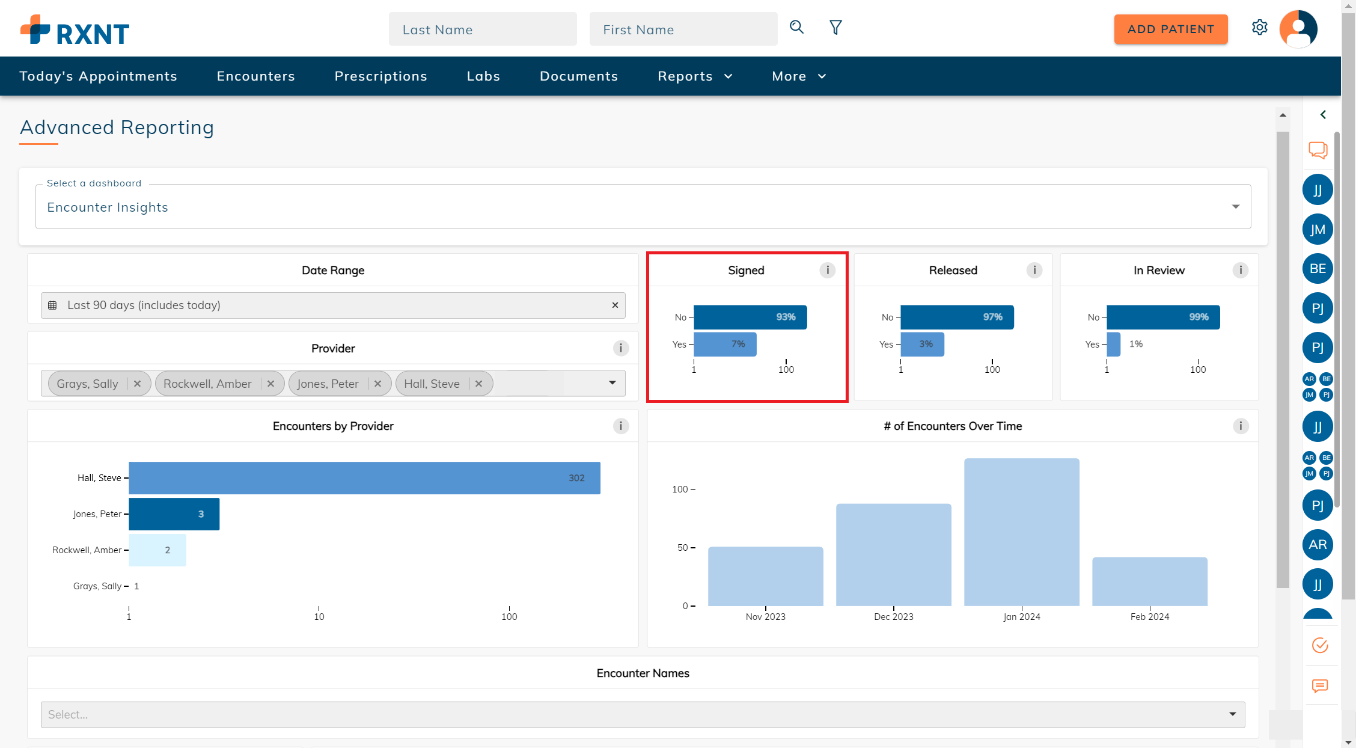Image resolution: width=1356 pixels, height=748 pixels.
Task: Click the Encounters by Provider info icon
Action: 621,426
